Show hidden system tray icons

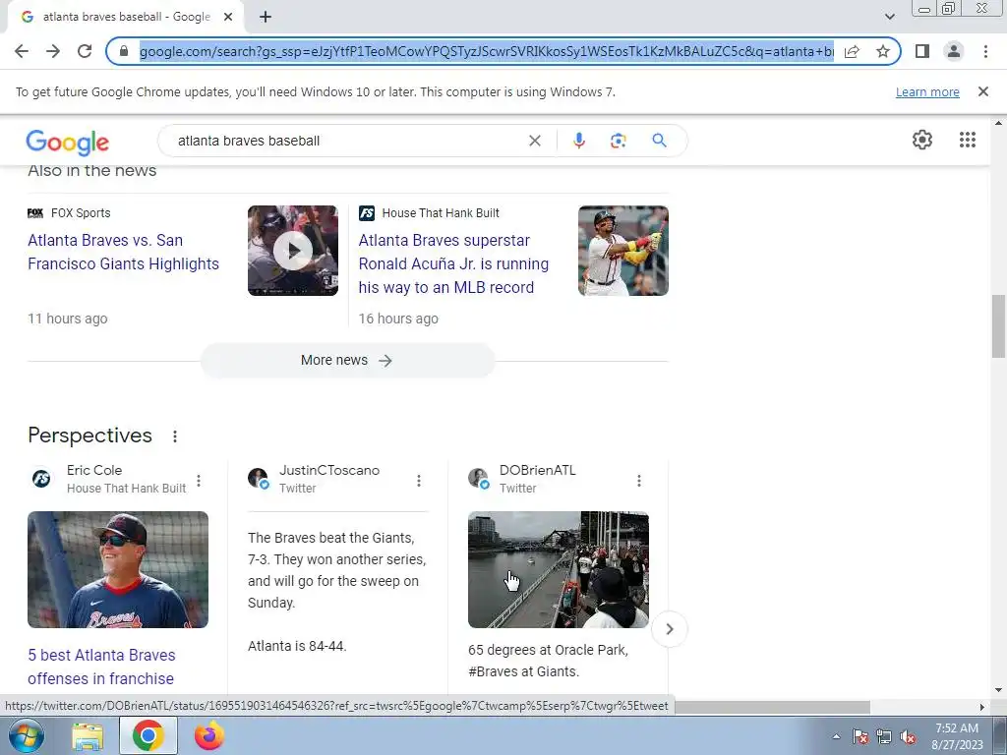click(x=836, y=736)
